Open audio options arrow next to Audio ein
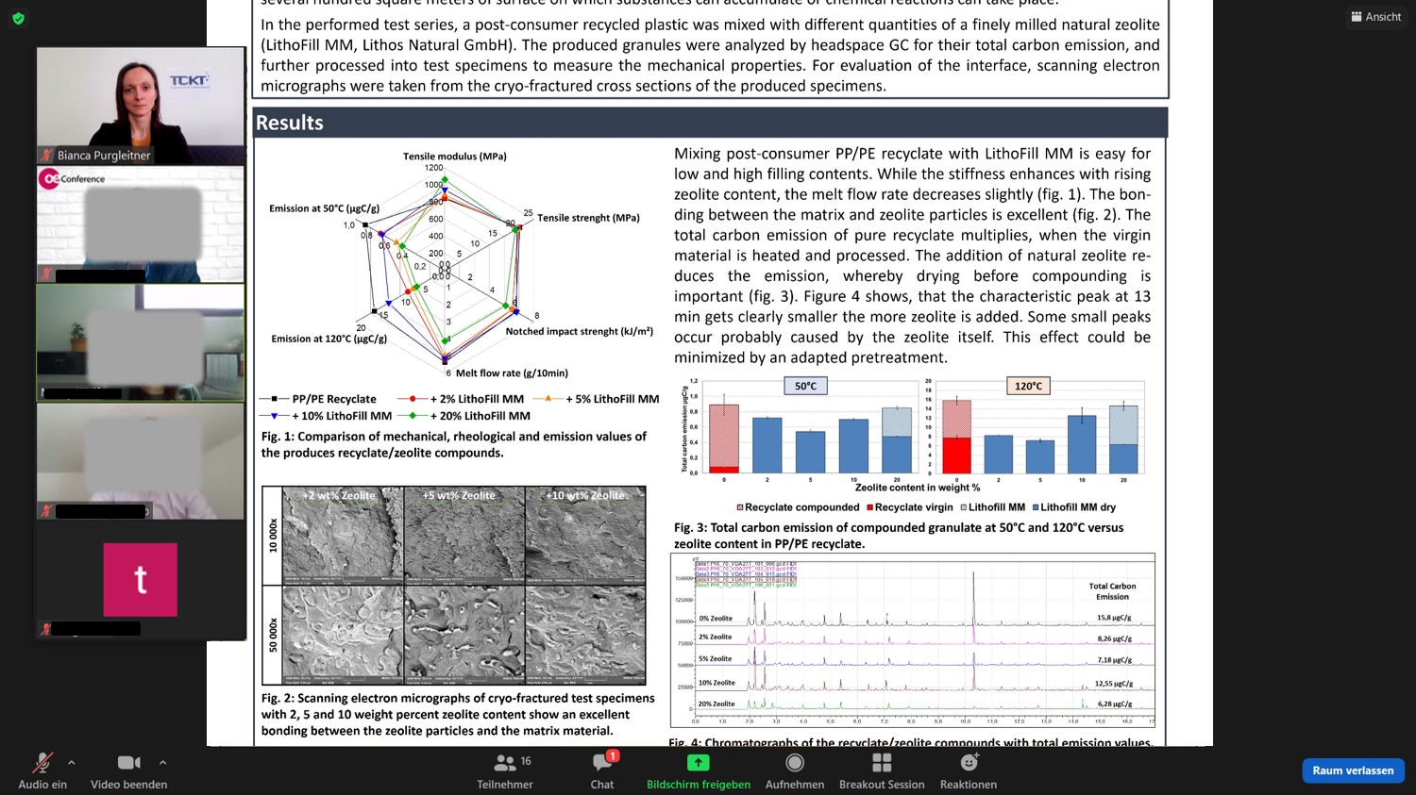The width and height of the screenshot is (1416, 795). coord(72,763)
